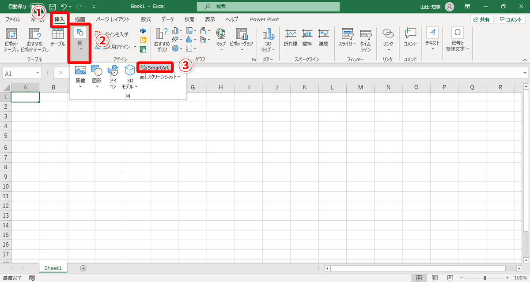Insert a timeline filter (タイムライン)

(365, 40)
